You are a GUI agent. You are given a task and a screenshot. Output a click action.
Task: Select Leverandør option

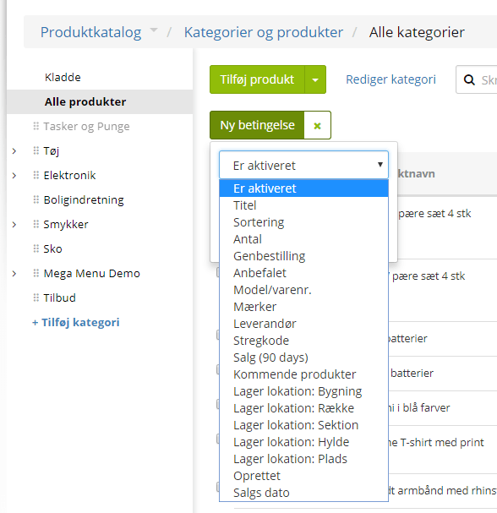(x=303, y=324)
